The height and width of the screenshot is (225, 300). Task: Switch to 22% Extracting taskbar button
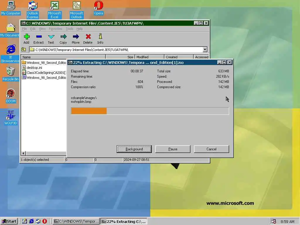[124, 221]
